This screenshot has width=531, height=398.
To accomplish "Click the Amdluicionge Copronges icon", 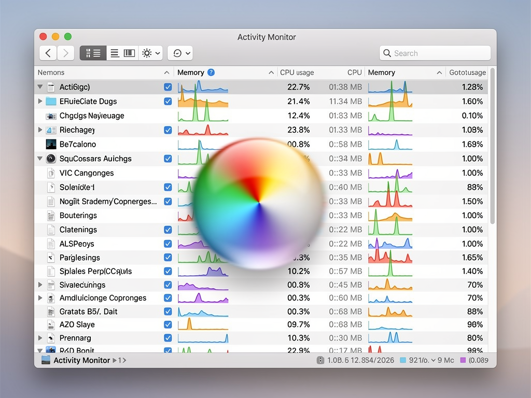I will pos(51,298).
